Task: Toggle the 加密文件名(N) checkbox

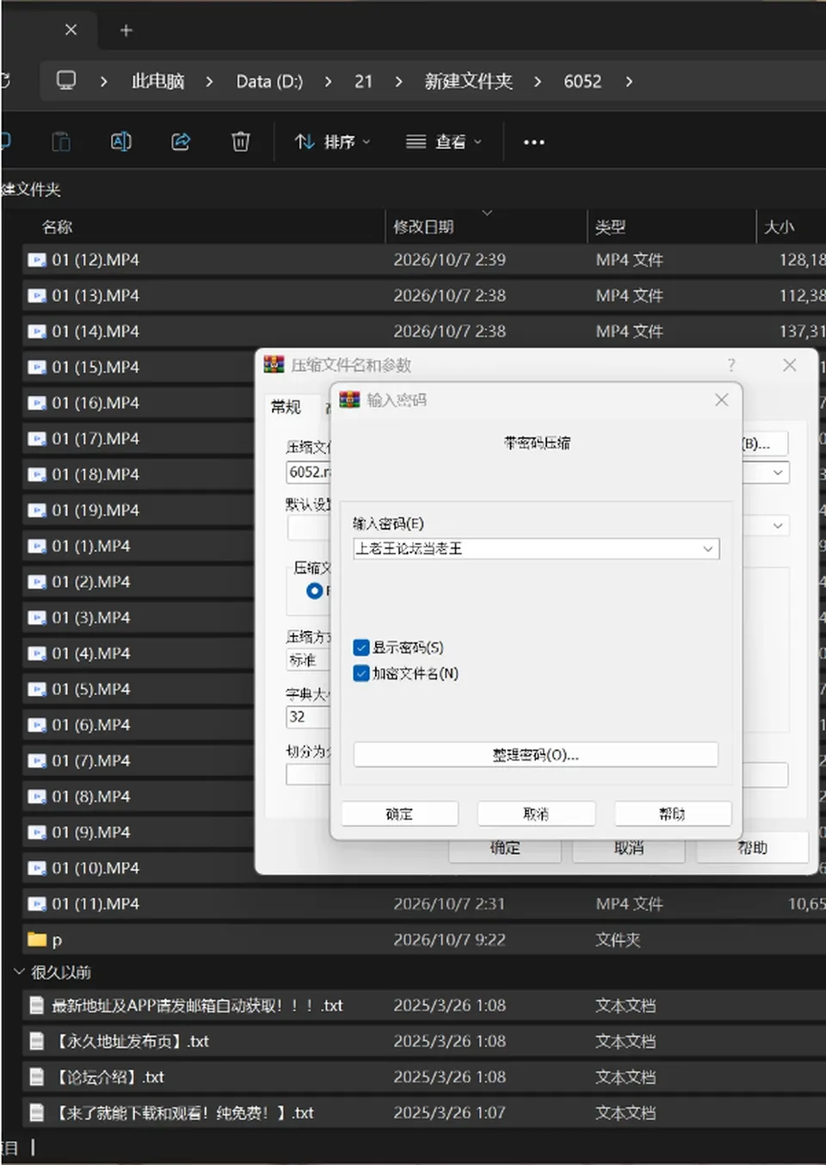Action: (361, 673)
